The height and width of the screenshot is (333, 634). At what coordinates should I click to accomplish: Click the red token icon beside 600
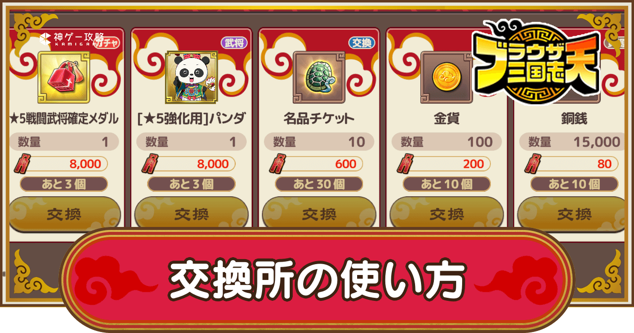[x=276, y=164]
